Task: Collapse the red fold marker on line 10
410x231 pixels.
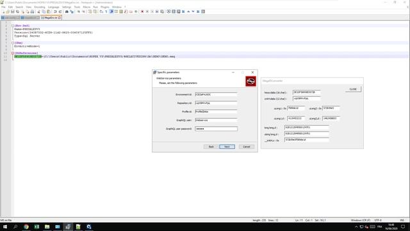Action: coord(13,53)
